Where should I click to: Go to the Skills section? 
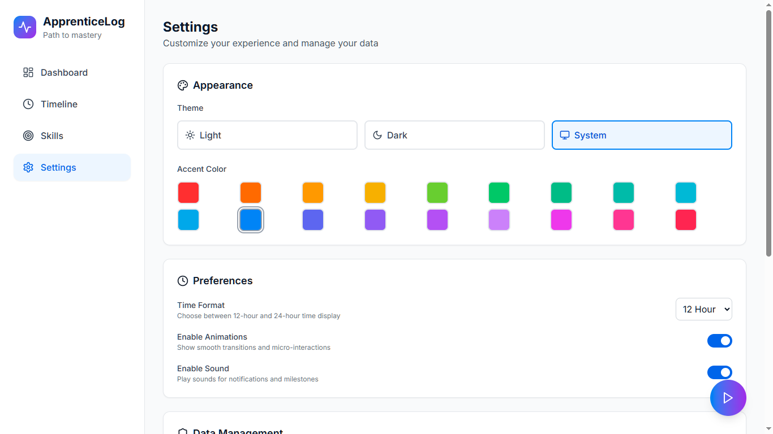click(x=52, y=136)
